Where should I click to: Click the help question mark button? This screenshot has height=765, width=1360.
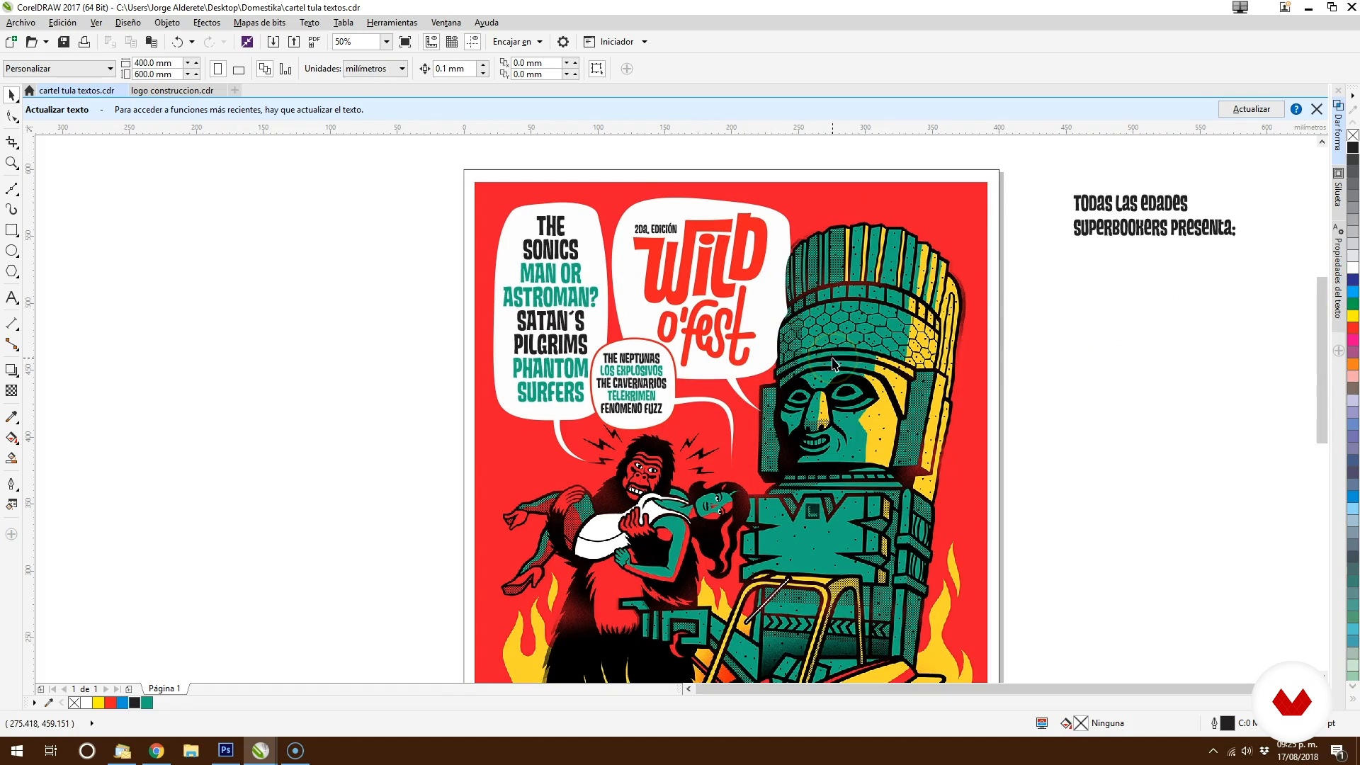[1296, 109]
